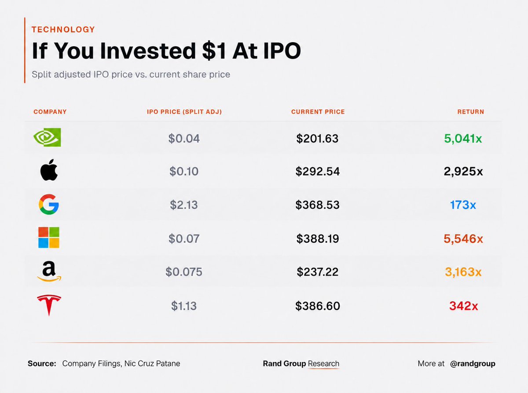Screen dimensions: 528x393
Task: Click the Nvidia logo icon
Action: pos(47,138)
